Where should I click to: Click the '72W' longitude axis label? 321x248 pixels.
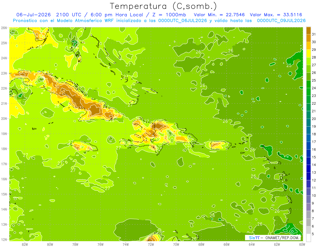click(x=151, y=244)
